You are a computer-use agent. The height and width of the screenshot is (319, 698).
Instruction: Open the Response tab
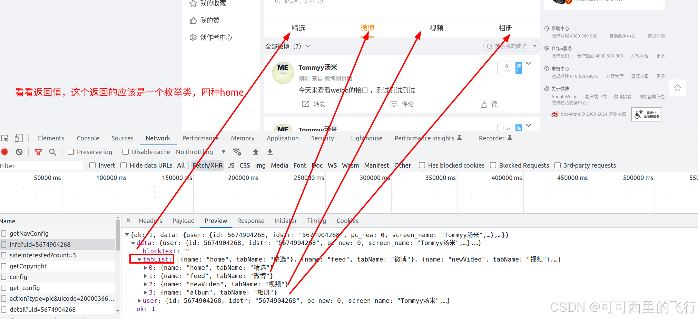(250, 221)
